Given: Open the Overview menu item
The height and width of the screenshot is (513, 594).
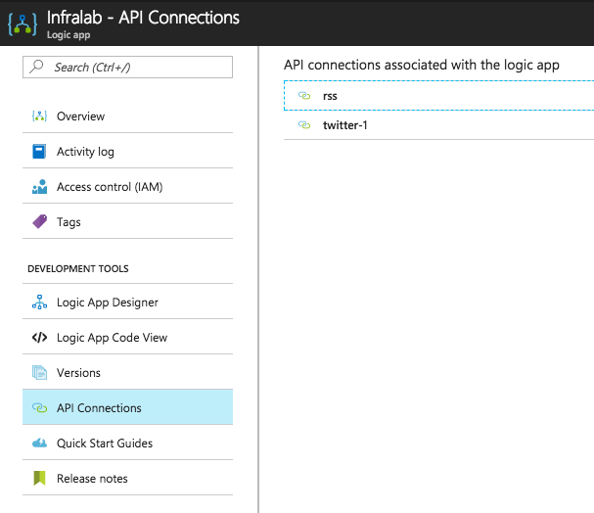Looking at the screenshot, I should pyautogui.click(x=127, y=116).
